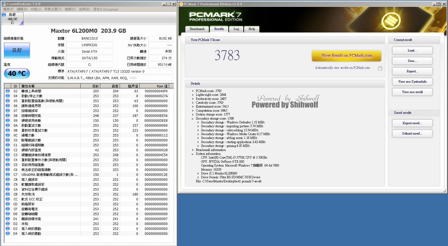Switch to the Log tab in PCMark 7
448x246 pixels.
[236, 29]
